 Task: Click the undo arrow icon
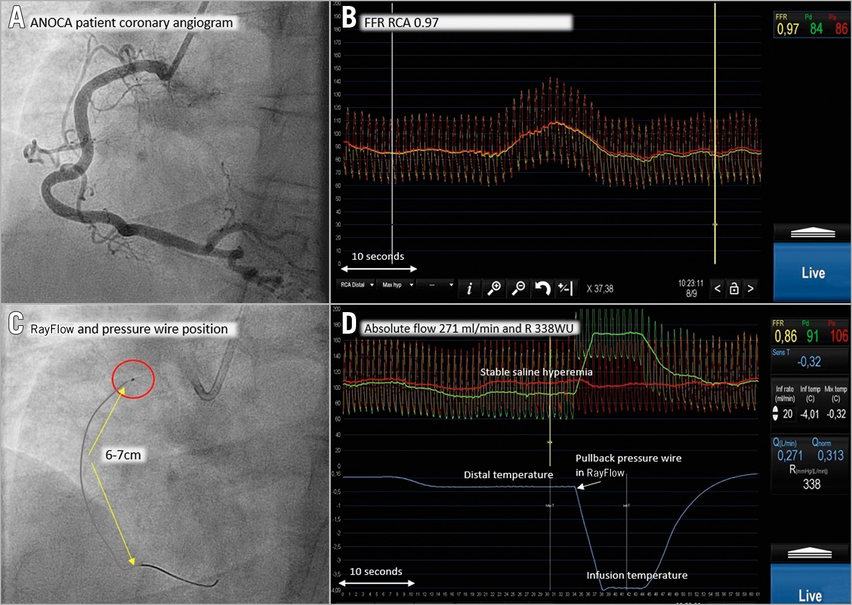coord(542,289)
